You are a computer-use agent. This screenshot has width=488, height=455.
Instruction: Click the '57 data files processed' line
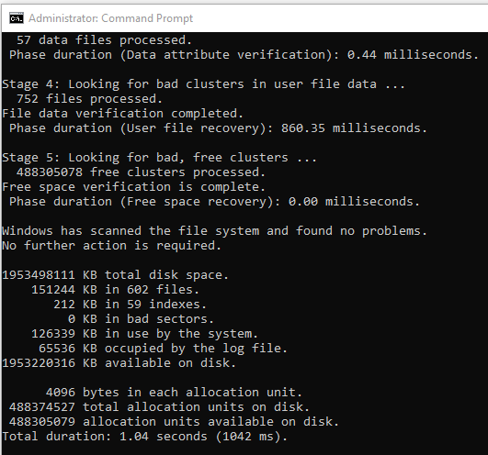pos(104,40)
